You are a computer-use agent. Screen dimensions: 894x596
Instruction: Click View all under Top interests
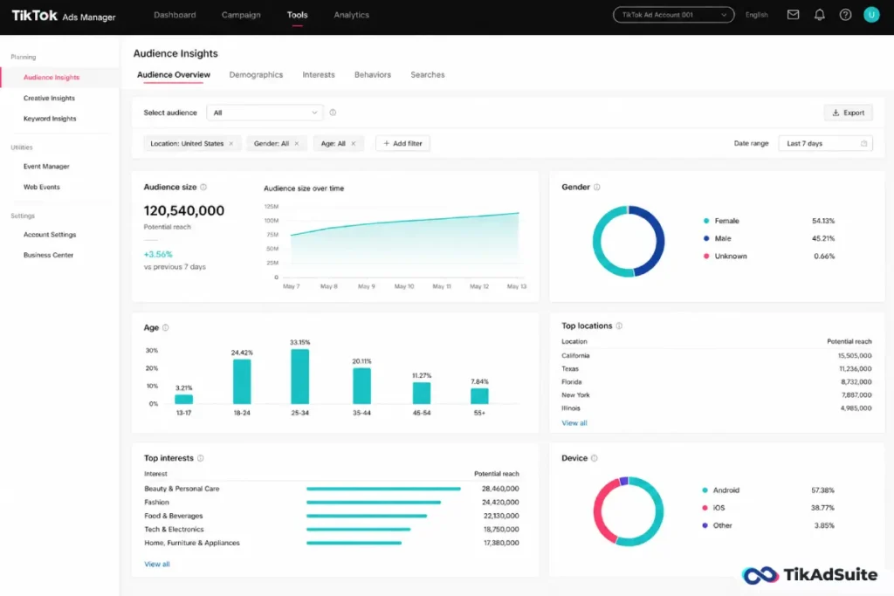[x=157, y=564]
